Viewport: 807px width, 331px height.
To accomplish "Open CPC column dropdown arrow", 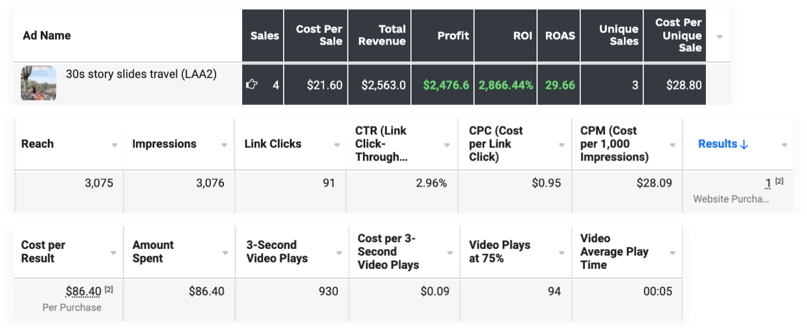I will [x=561, y=145].
